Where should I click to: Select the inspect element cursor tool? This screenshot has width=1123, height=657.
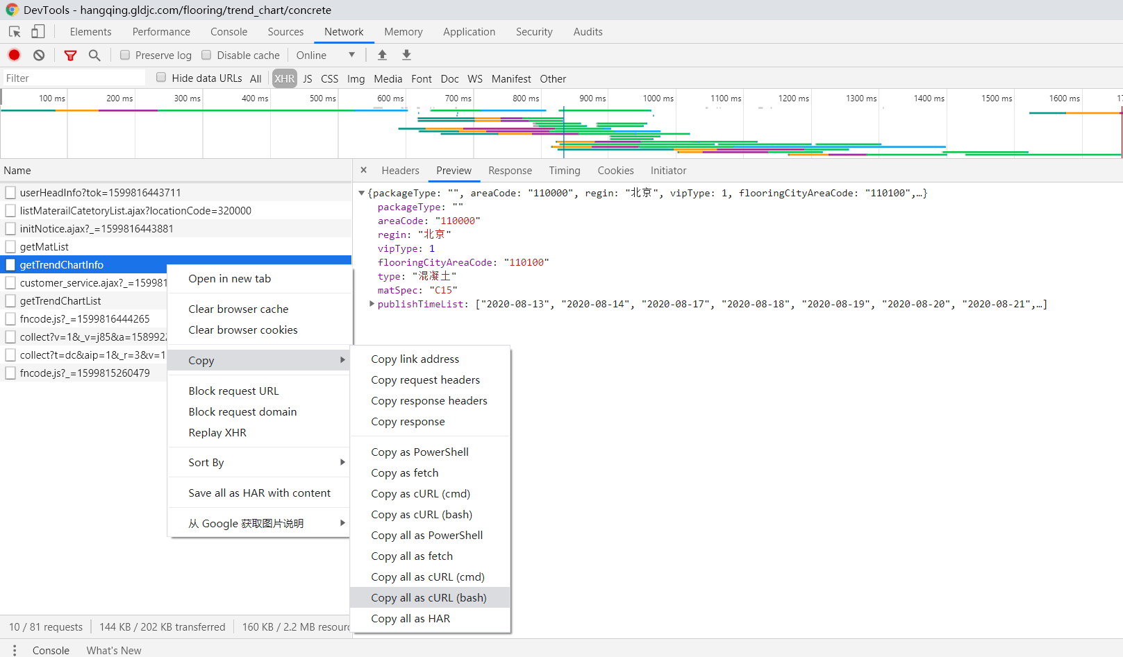15,31
